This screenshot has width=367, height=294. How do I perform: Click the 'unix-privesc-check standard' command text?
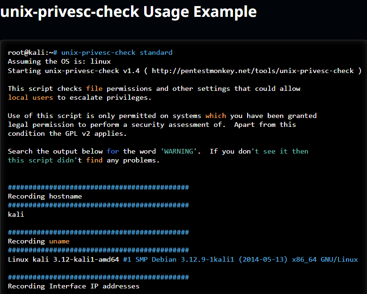[117, 52]
